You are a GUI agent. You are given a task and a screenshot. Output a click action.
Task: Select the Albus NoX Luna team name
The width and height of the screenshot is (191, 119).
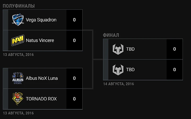pos(42,78)
